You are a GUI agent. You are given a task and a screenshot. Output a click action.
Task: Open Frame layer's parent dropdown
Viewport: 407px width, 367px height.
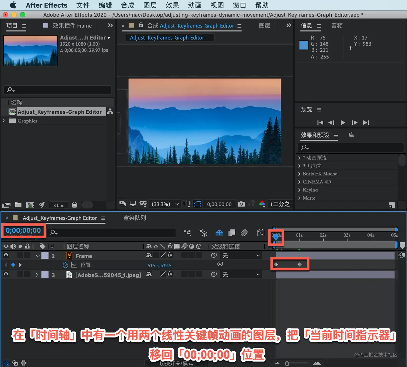pyautogui.click(x=241, y=256)
